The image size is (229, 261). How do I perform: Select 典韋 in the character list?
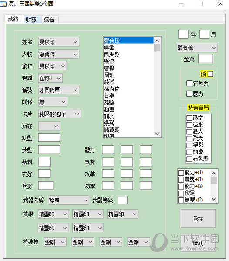point(128,47)
